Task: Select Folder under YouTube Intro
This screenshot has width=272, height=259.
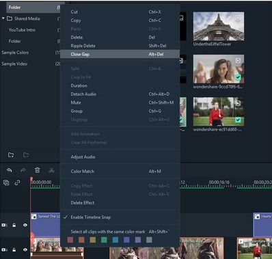Action: pyautogui.click(x=14, y=41)
